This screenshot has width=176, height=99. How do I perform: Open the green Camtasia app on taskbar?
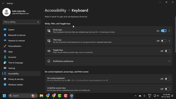pos(60,96)
